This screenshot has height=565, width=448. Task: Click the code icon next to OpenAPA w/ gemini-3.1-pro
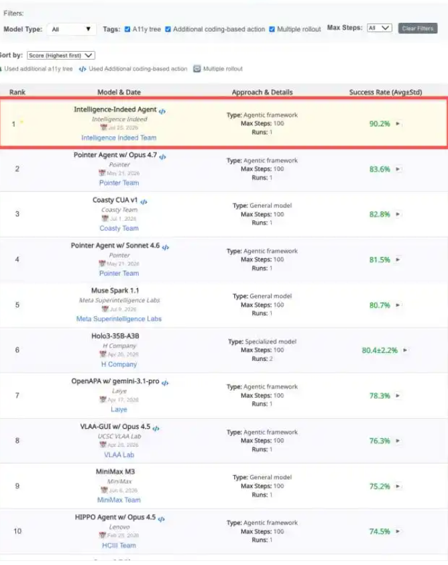[165, 383]
